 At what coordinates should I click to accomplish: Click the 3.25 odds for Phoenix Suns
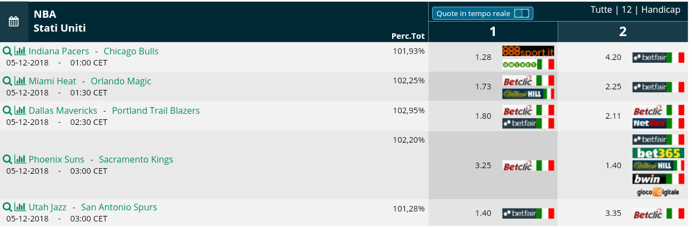tap(483, 165)
